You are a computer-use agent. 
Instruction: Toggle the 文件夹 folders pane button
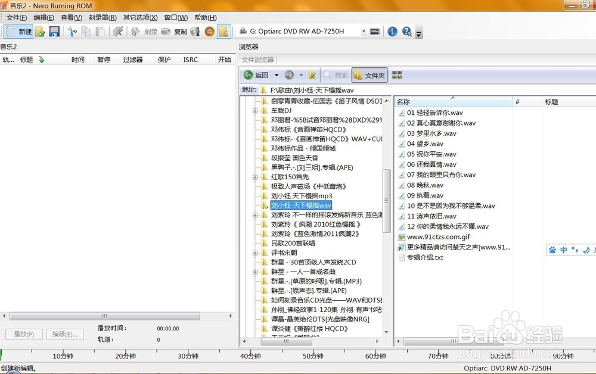pyautogui.click(x=369, y=75)
